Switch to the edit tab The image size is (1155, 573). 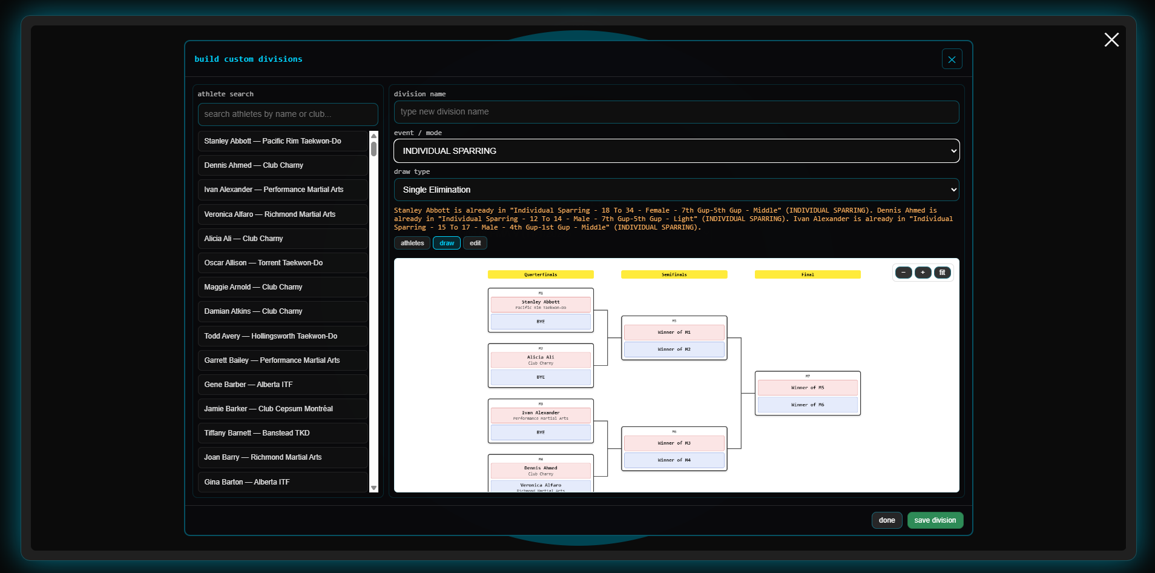[x=475, y=243]
